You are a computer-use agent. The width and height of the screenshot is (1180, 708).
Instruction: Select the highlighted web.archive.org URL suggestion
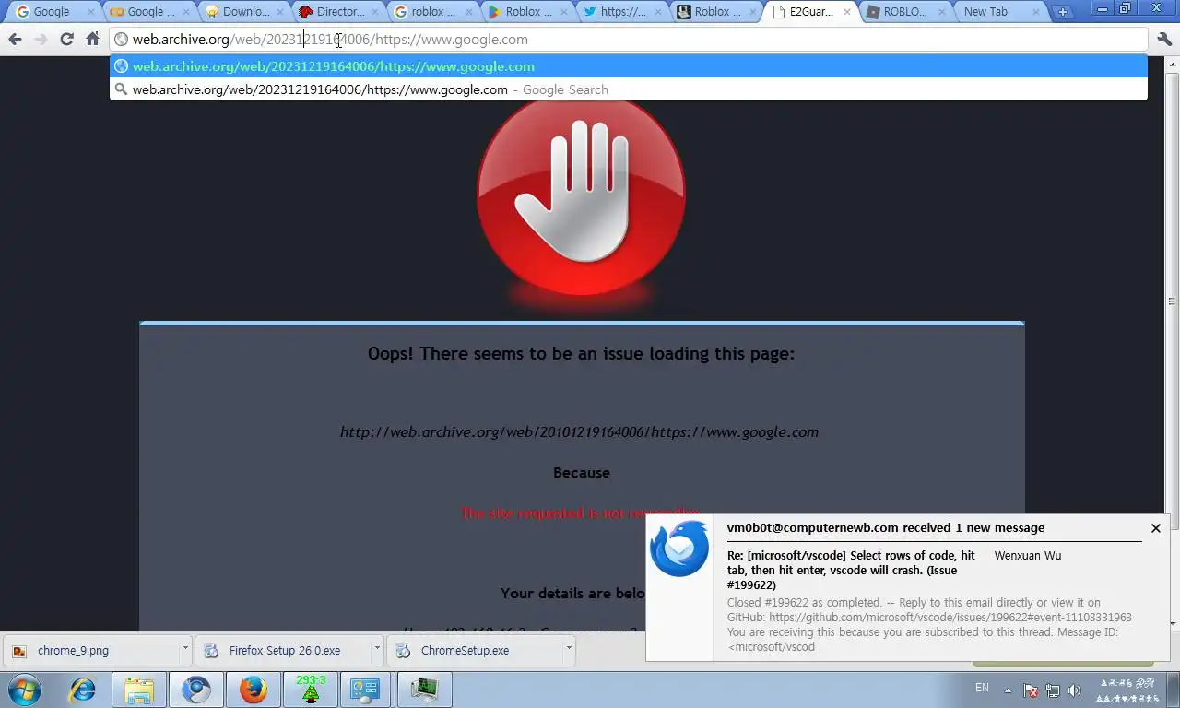pos(629,66)
